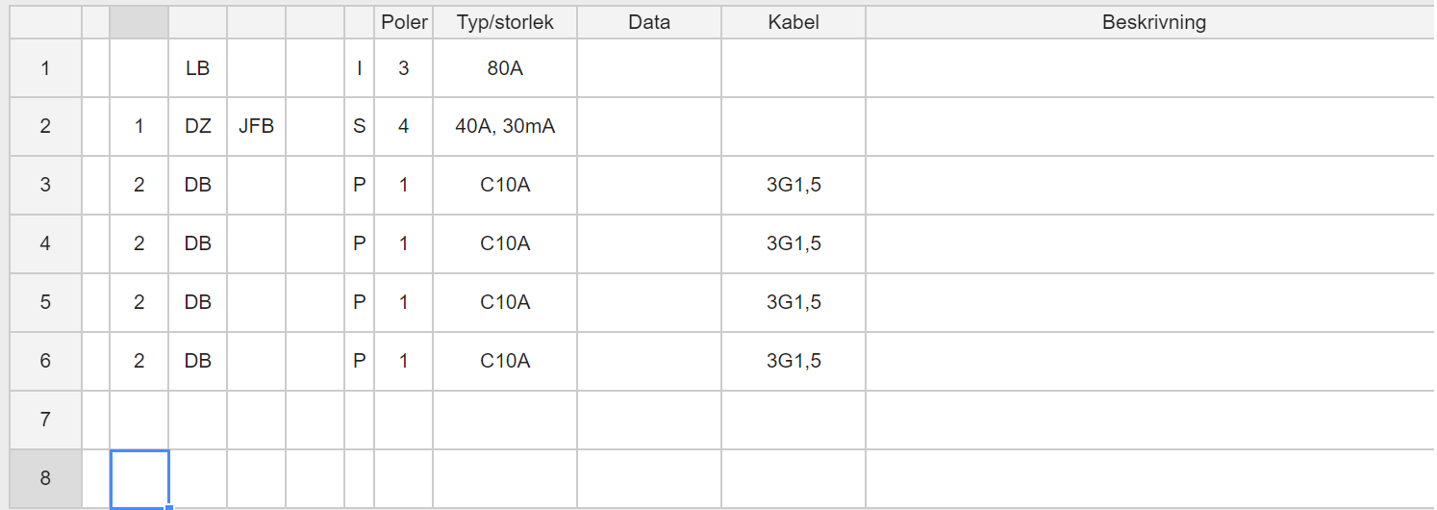This screenshot has width=1437, height=510.
Task: Click the highlighted active cell in row 8
Action: click(139, 478)
